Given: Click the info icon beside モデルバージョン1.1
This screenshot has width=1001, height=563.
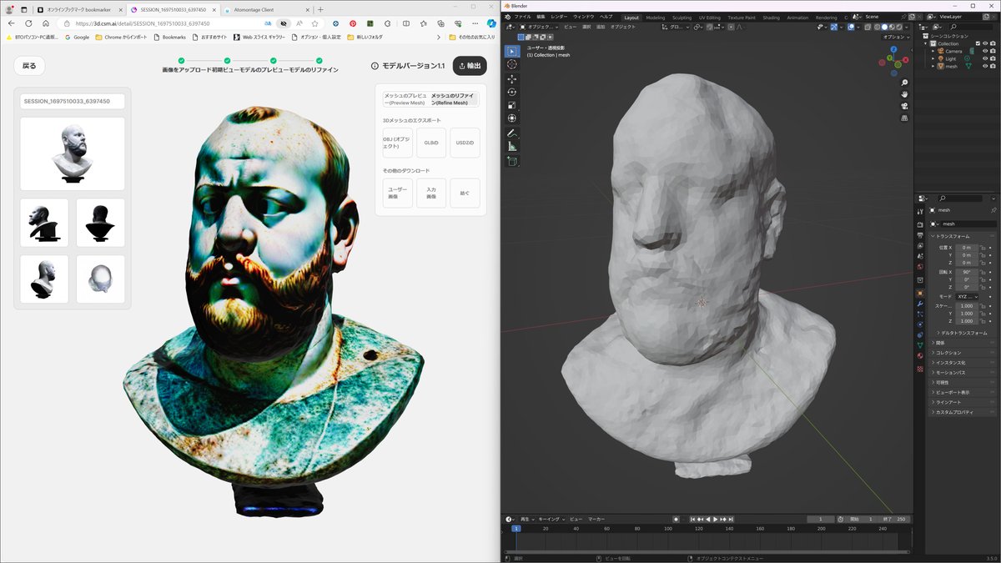Looking at the screenshot, I should 375,66.
